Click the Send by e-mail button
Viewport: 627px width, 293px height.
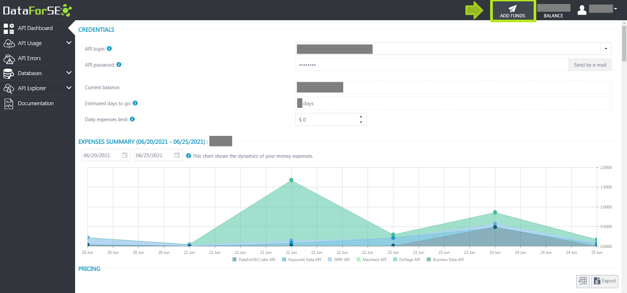(x=590, y=65)
